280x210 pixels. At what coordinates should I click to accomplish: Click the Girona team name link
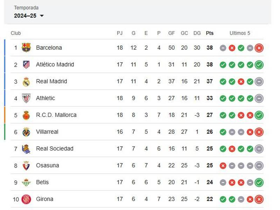[44, 199]
